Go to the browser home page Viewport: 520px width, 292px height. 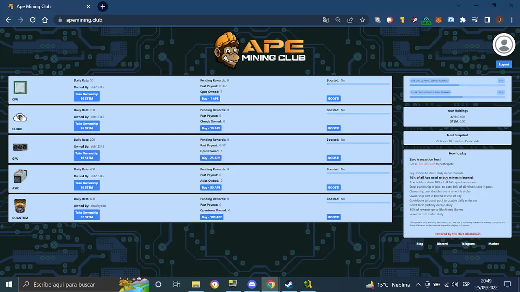pyautogui.click(x=45, y=20)
